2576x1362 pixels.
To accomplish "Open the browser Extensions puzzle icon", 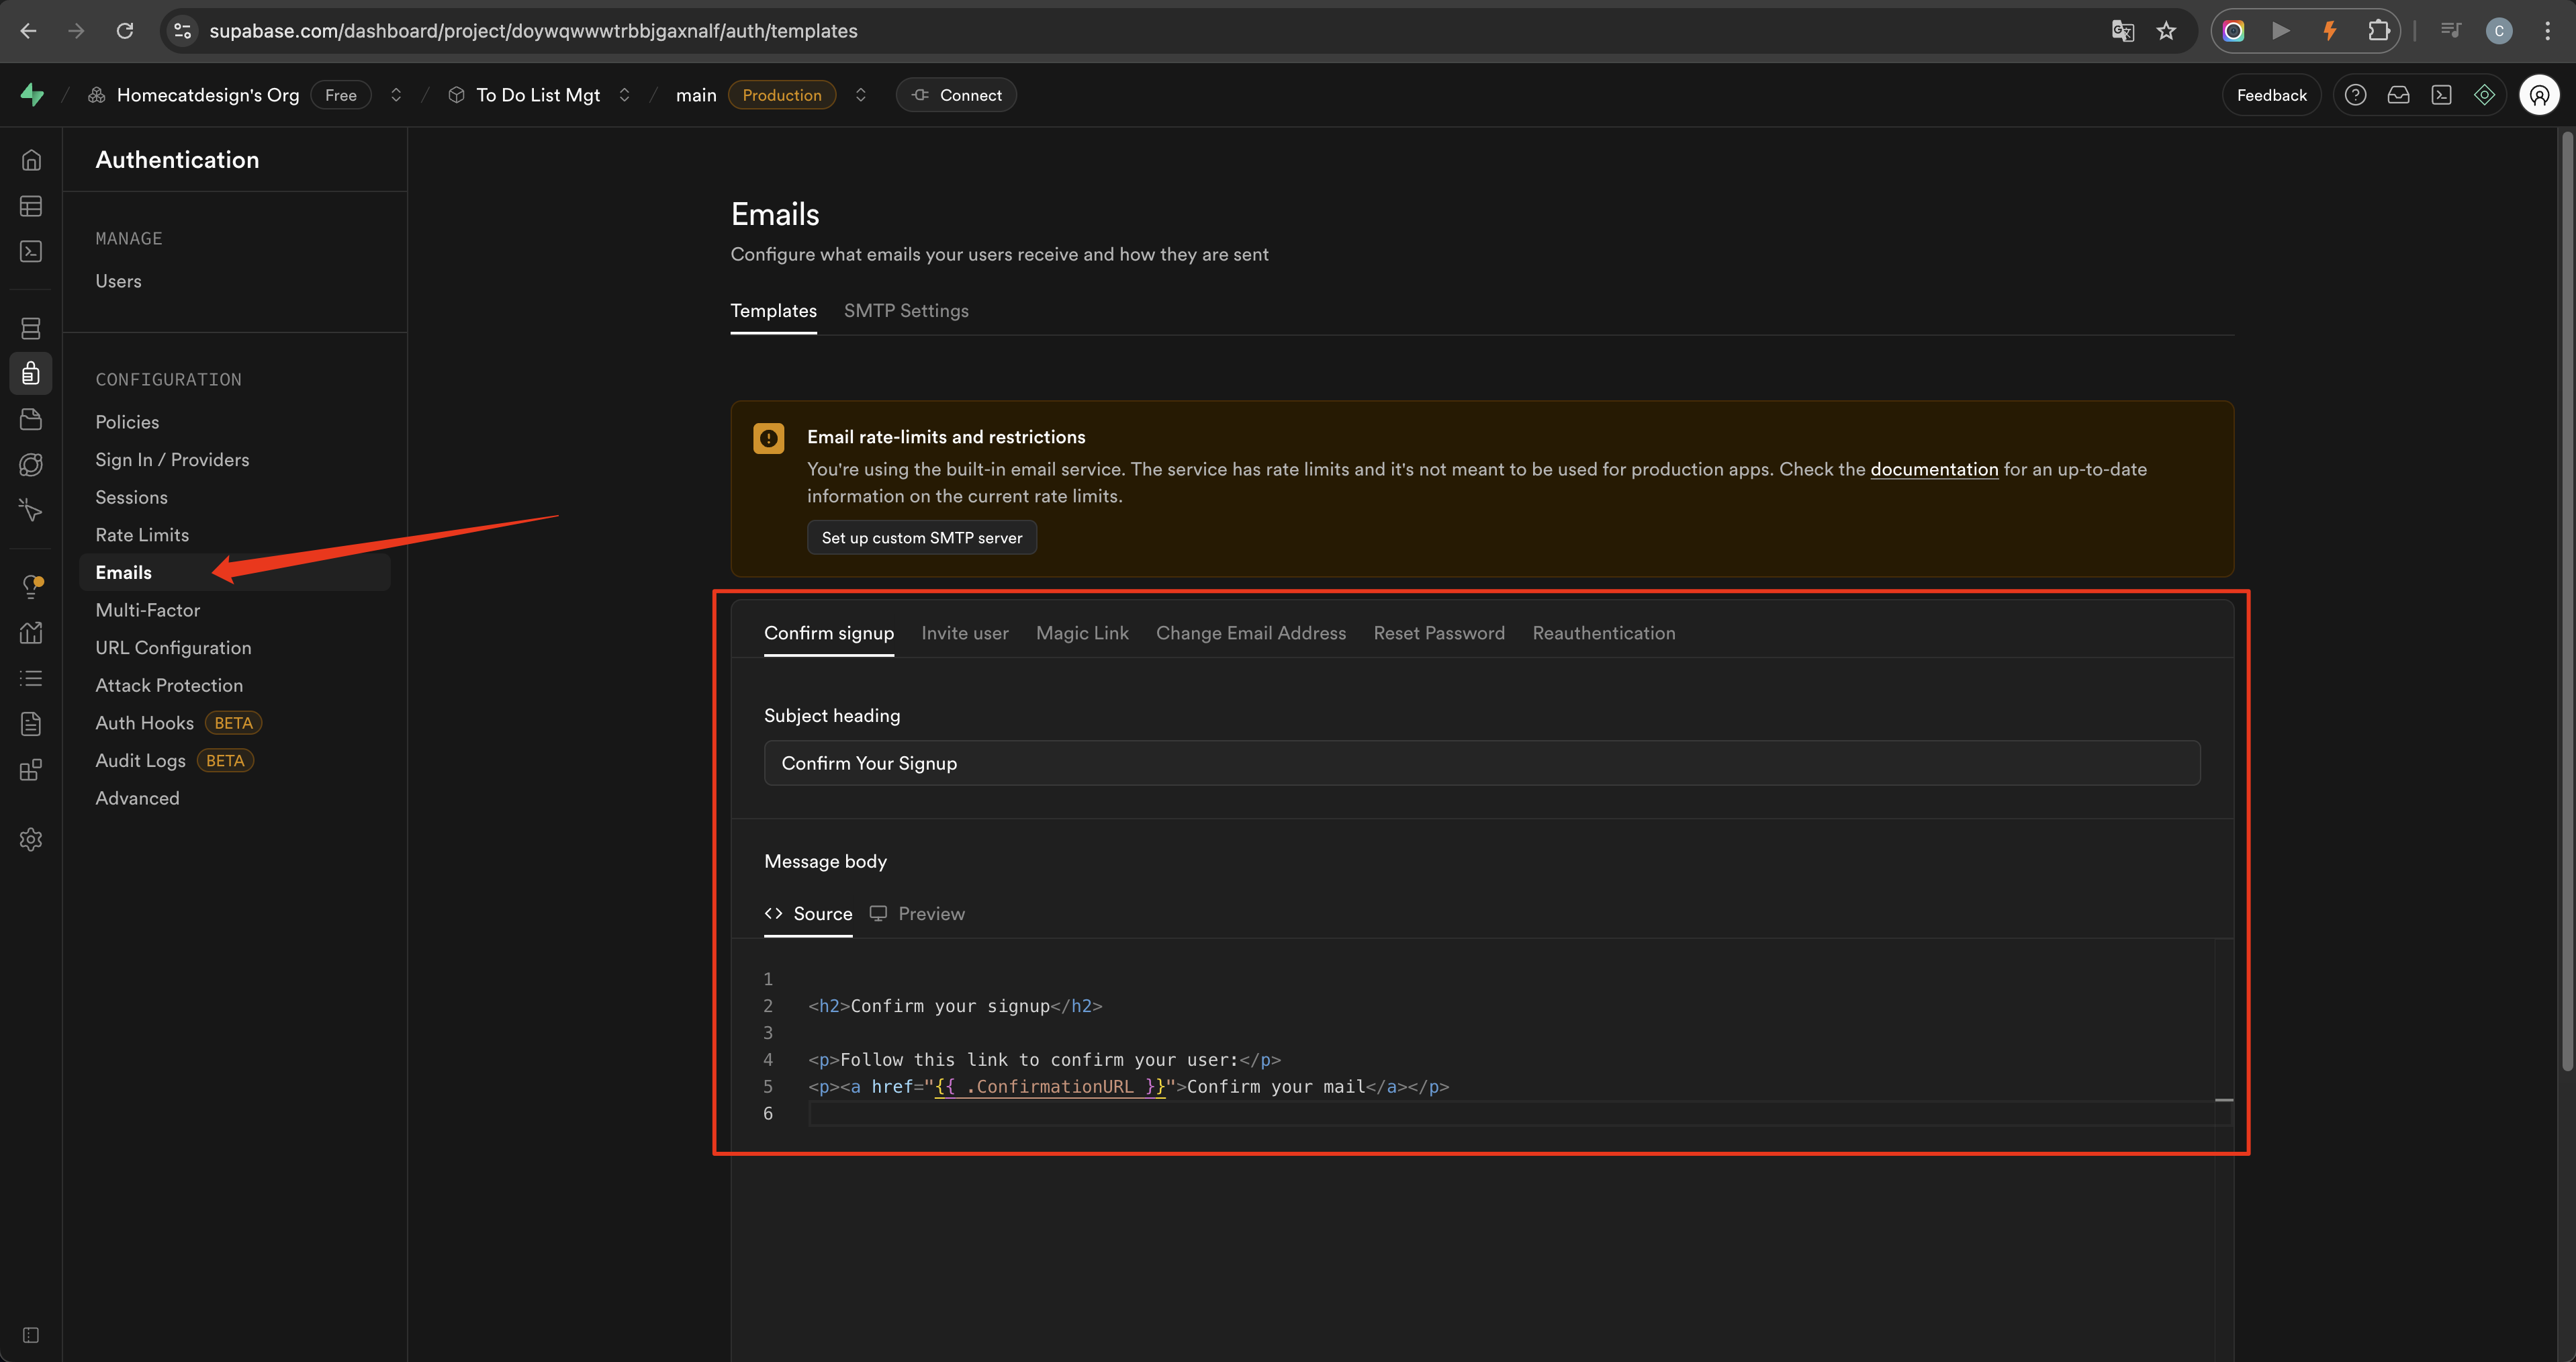I will (2378, 31).
